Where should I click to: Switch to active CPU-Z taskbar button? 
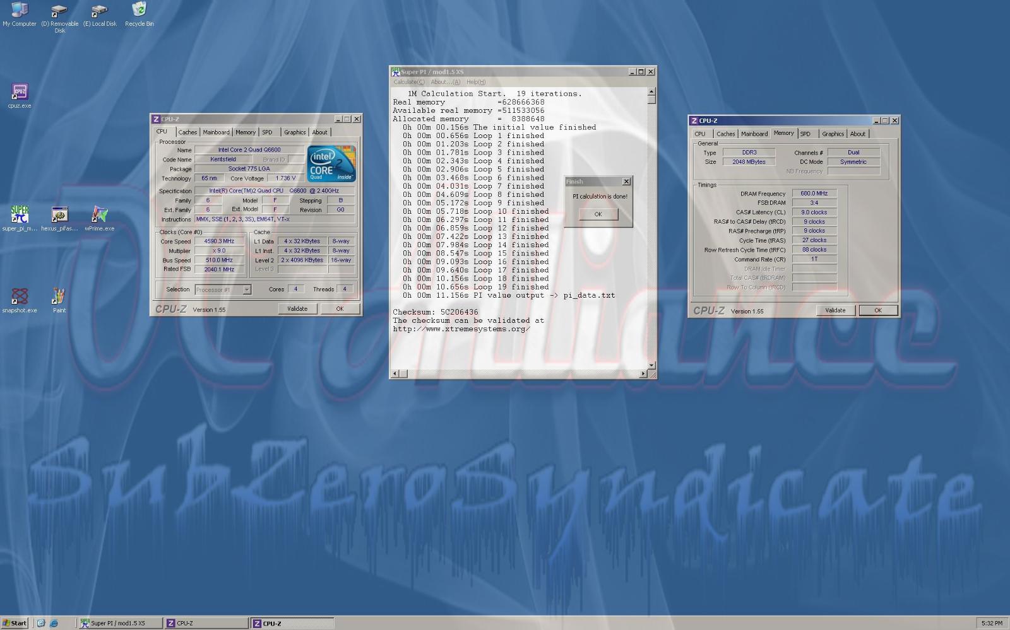click(x=292, y=623)
